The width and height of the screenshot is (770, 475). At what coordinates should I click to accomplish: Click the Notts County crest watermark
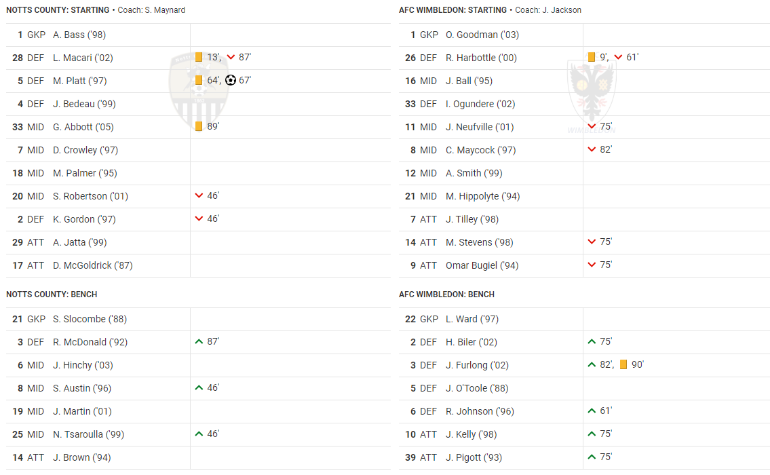click(198, 91)
